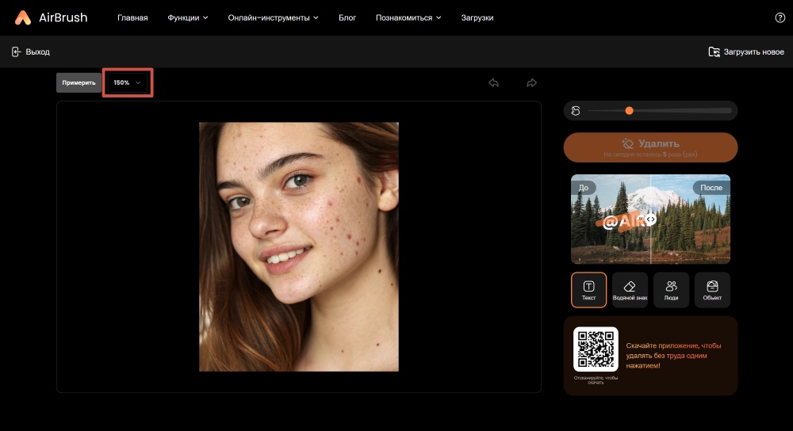The image size is (793, 431).
Task: Select the Текст removal tool
Action: [588, 290]
